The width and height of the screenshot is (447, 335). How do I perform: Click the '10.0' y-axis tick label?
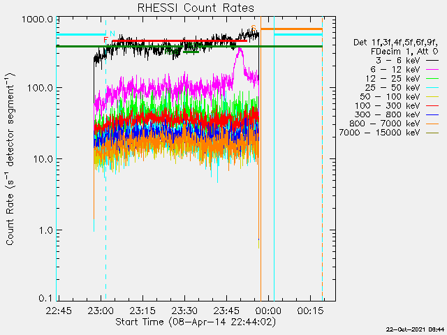pyautogui.click(x=43, y=159)
